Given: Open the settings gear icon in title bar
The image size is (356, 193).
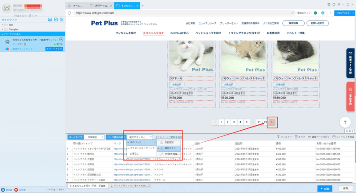Looking at the screenshot, I should click(339, 4).
